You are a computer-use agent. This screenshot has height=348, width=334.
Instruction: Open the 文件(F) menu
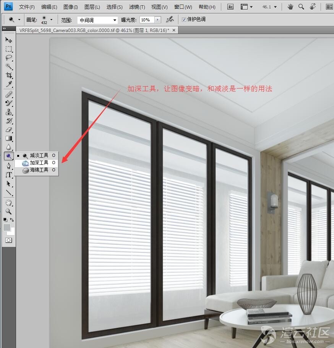point(27,7)
